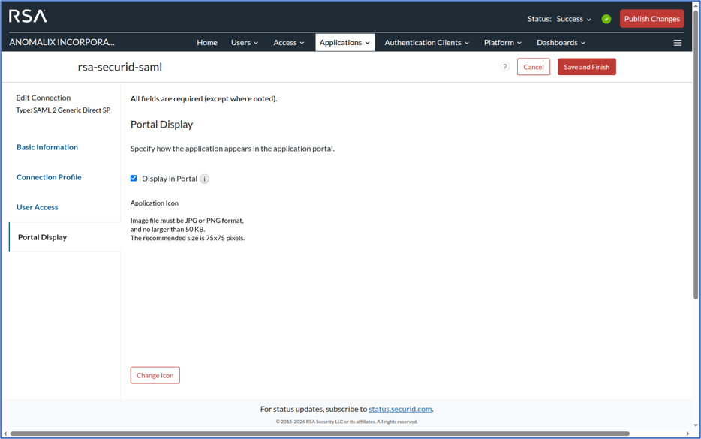701x439 pixels.
Task: Click the Change Icon button
Action: point(155,375)
